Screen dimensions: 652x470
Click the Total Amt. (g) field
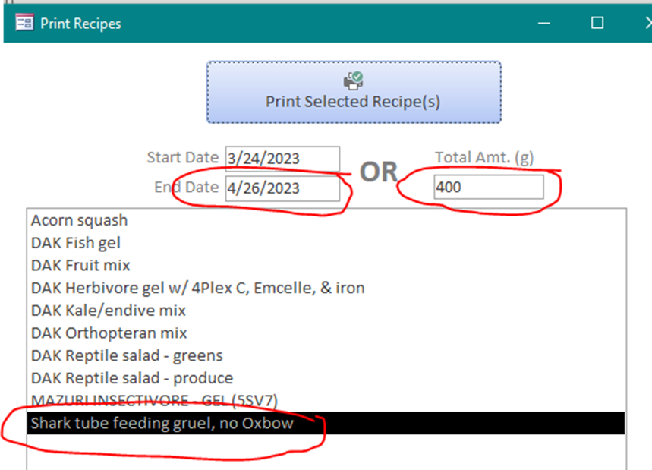pos(489,187)
